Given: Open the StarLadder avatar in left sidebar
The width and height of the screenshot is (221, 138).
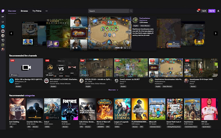Looking at the screenshot, I should [x=3, y=31].
